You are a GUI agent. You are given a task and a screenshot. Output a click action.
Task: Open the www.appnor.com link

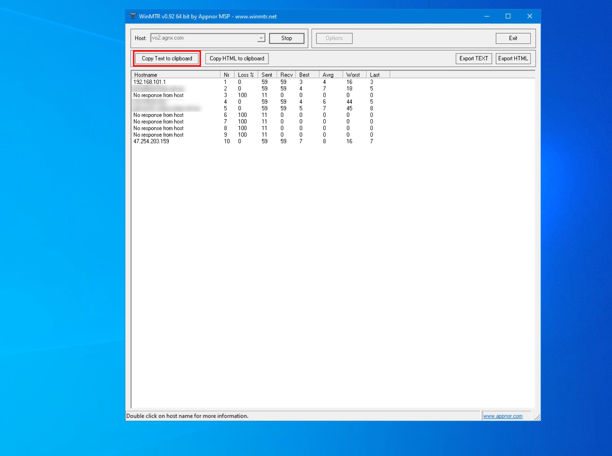[x=503, y=416]
